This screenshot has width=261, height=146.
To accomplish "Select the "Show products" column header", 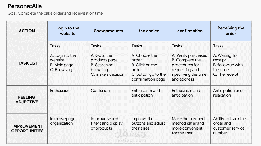I will pyautogui.click(x=108, y=31).
